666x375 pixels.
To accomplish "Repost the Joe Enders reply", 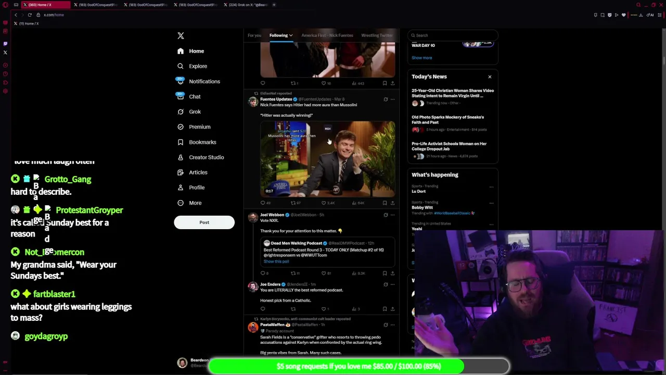I will (293, 309).
